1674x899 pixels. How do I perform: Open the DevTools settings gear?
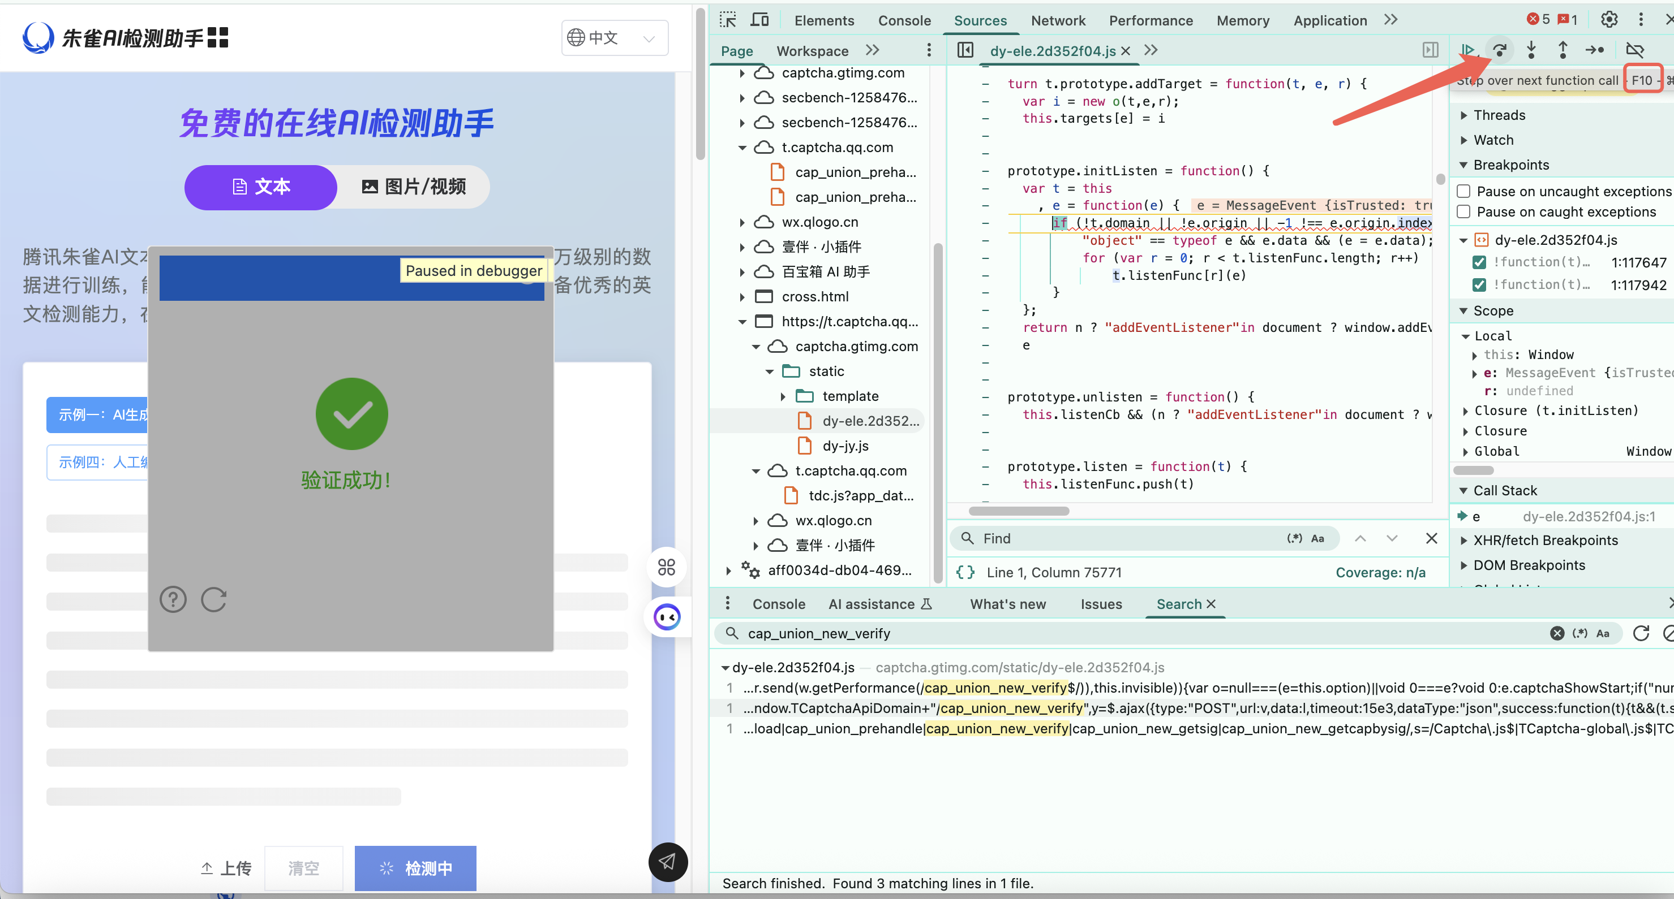pyautogui.click(x=1608, y=20)
